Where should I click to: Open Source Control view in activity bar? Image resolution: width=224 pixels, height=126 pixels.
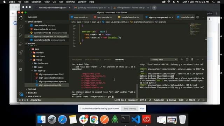21,35
